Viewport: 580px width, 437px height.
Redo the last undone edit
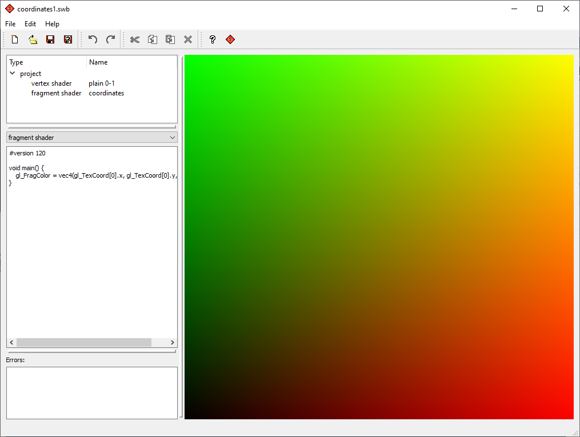[111, 39]
